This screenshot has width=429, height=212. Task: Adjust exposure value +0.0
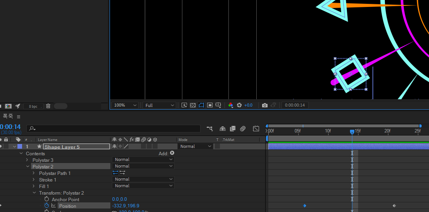pyautogui.click(x=249, y=105)
